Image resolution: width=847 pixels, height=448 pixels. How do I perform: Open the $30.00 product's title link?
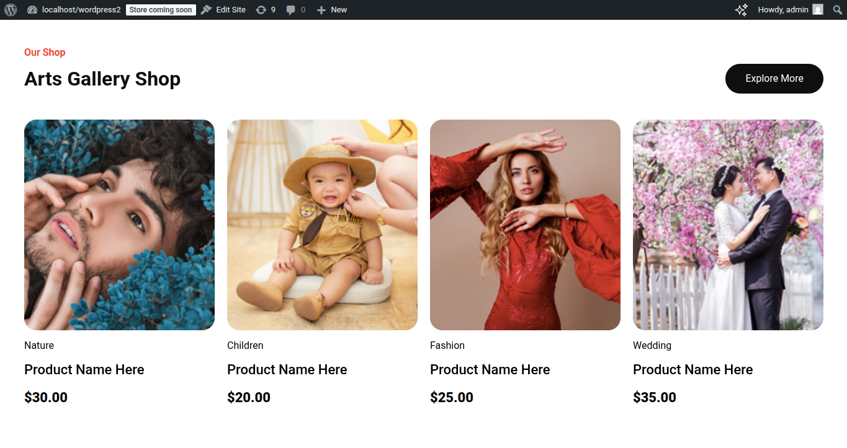84,369
